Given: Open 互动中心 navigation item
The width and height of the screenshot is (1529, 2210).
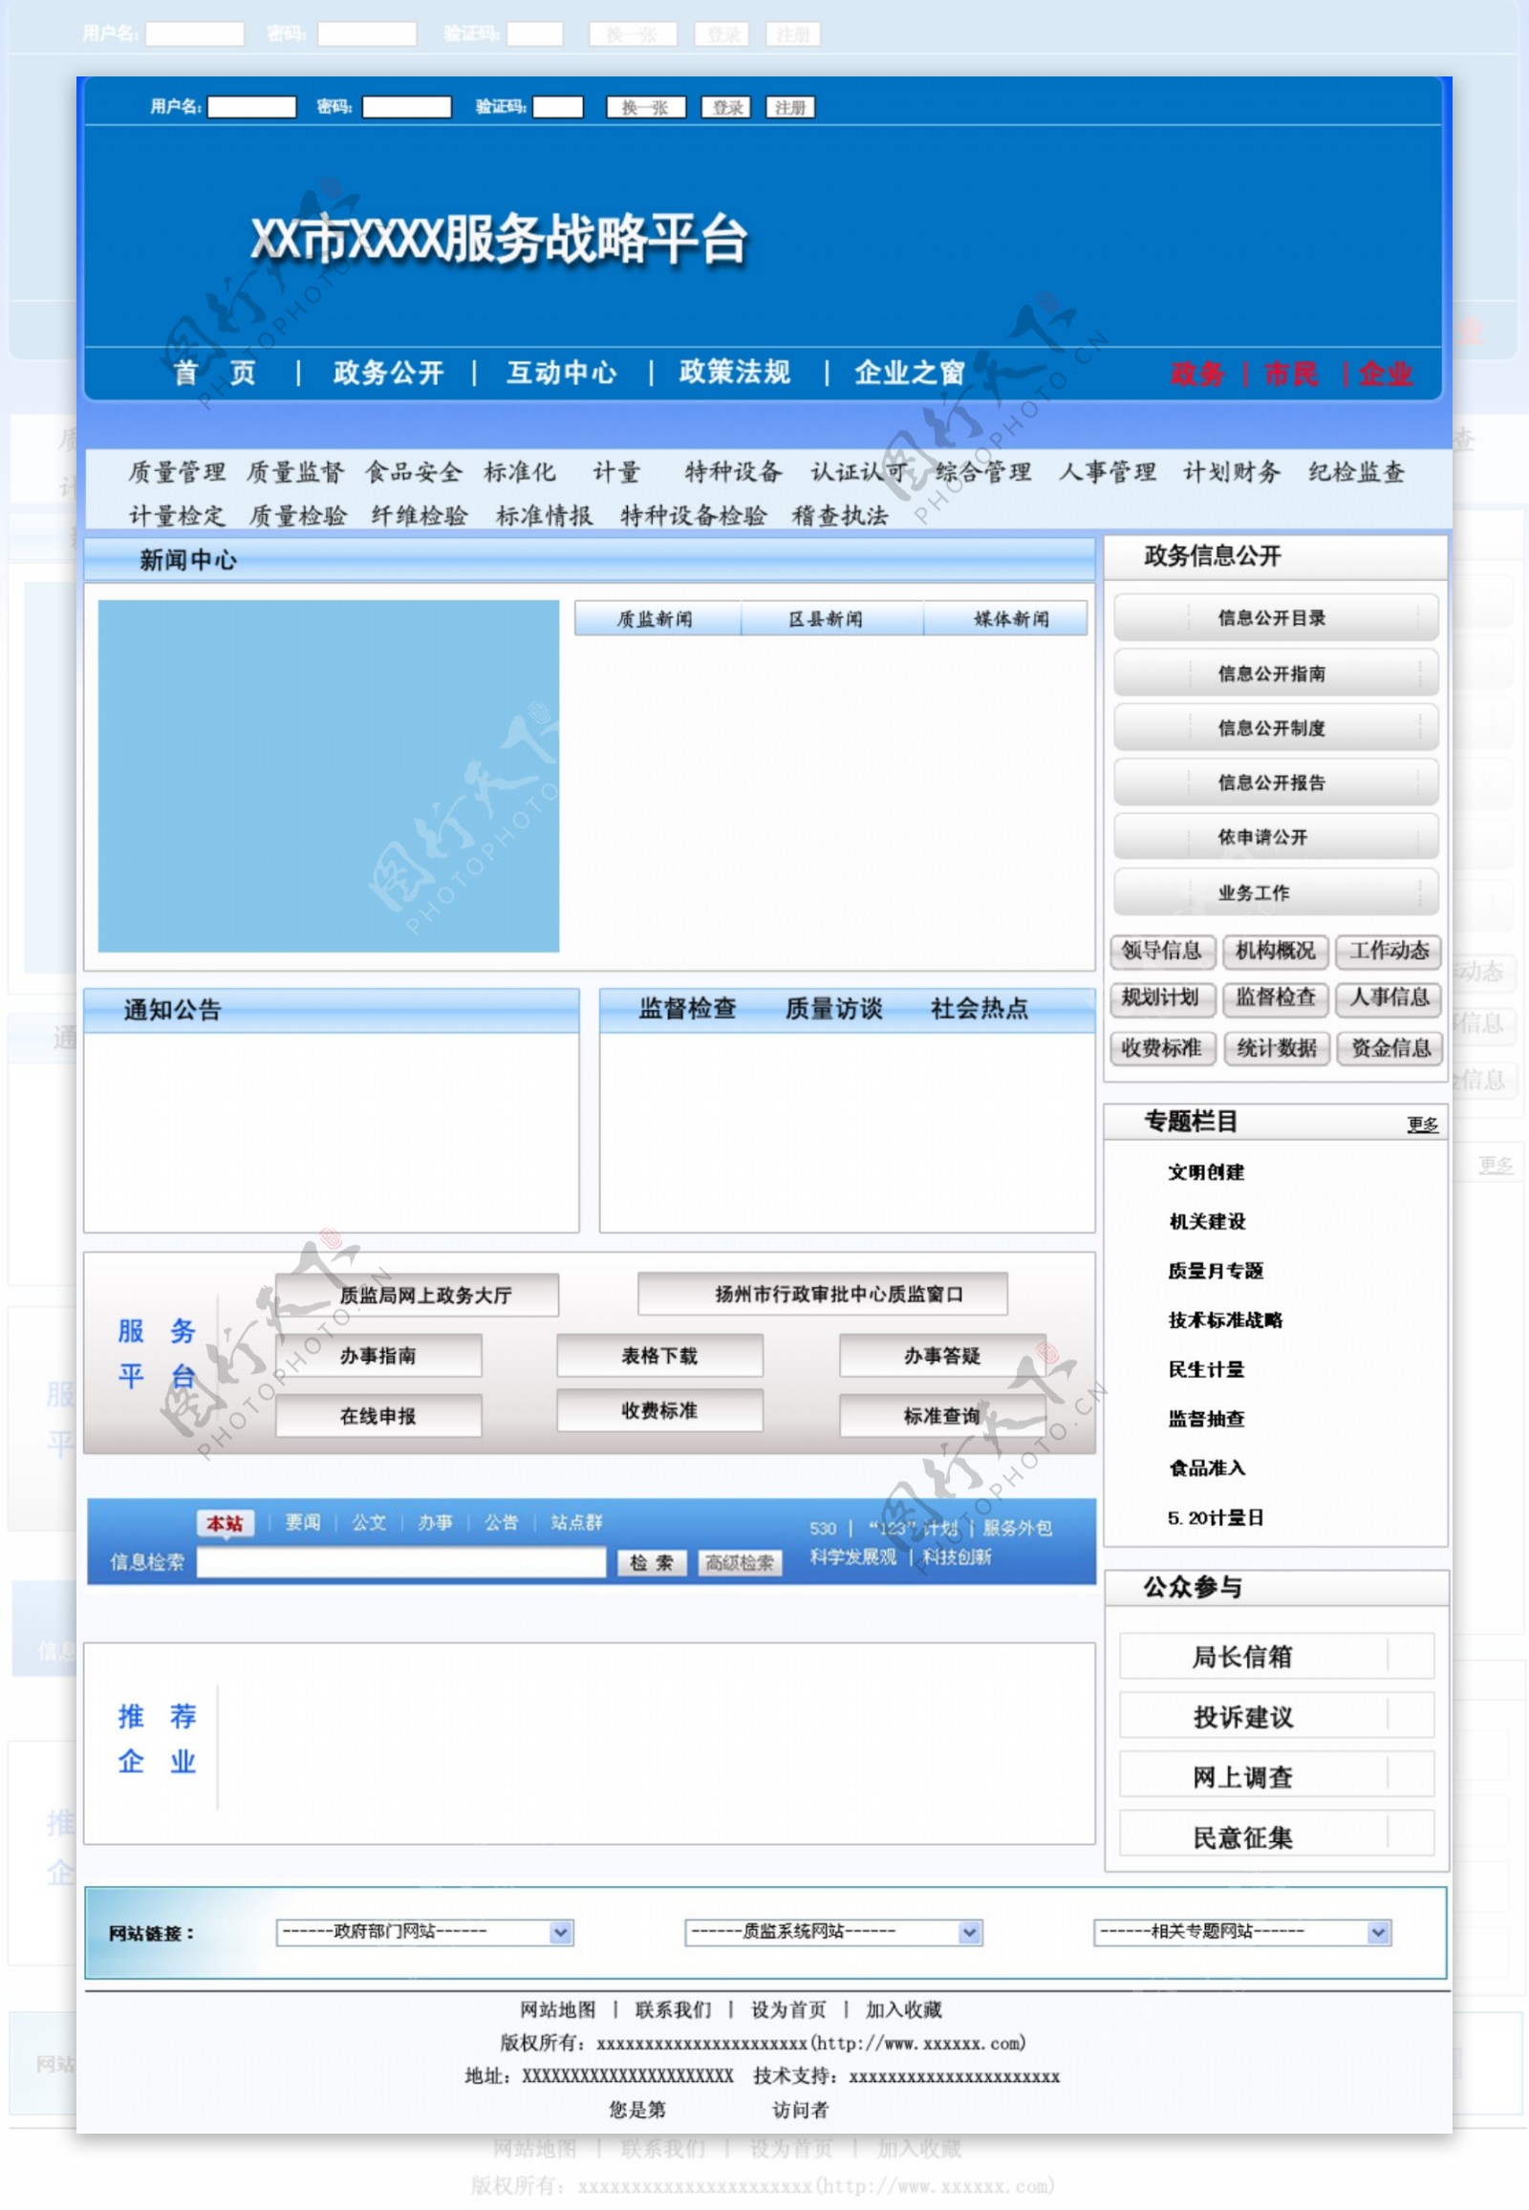Looking at the screenshot, I should [x=561, y=372].
